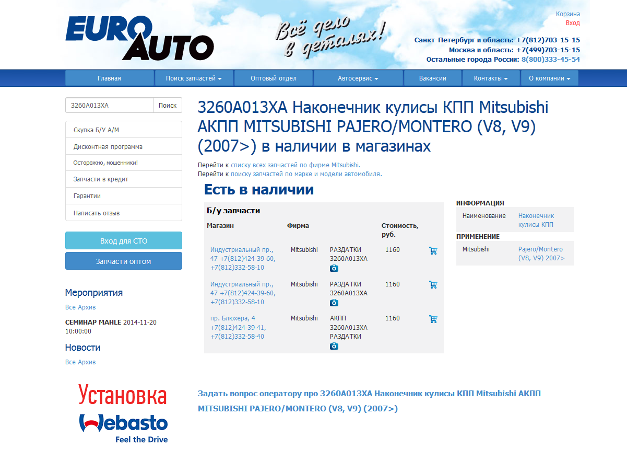
Task: Click the Поиск search button
Action: [168, 105]
